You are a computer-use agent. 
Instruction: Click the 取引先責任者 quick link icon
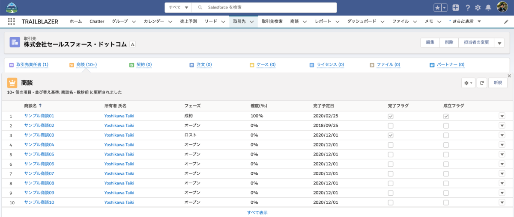[12, 65]
